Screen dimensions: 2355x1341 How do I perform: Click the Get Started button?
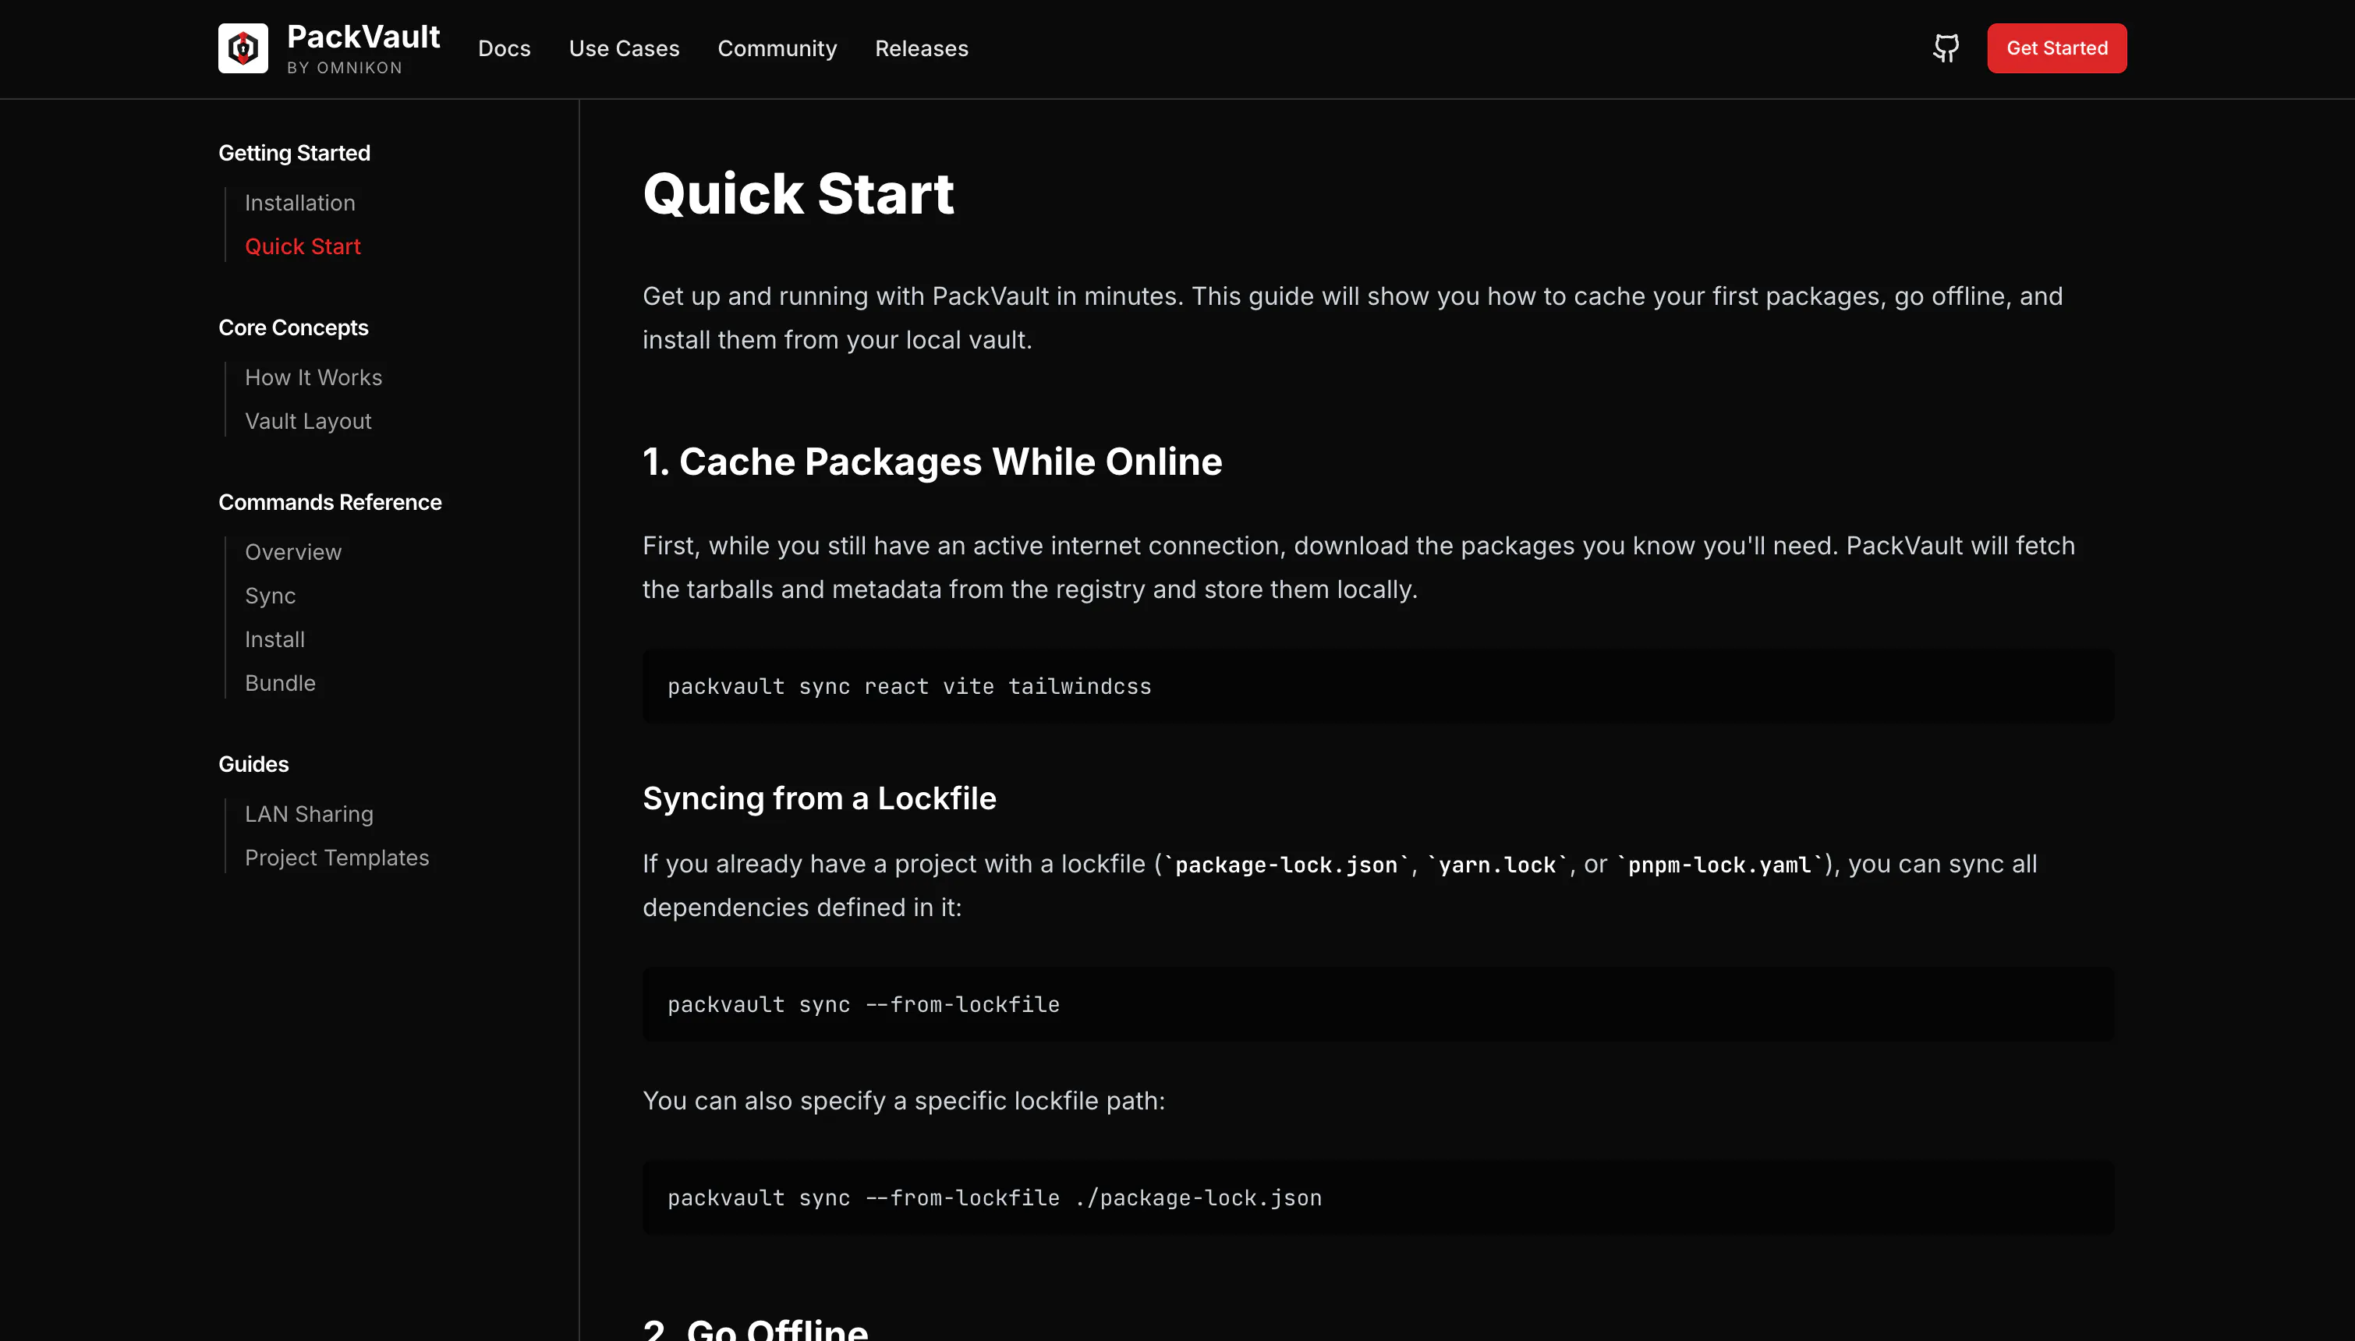[2056, 48]
